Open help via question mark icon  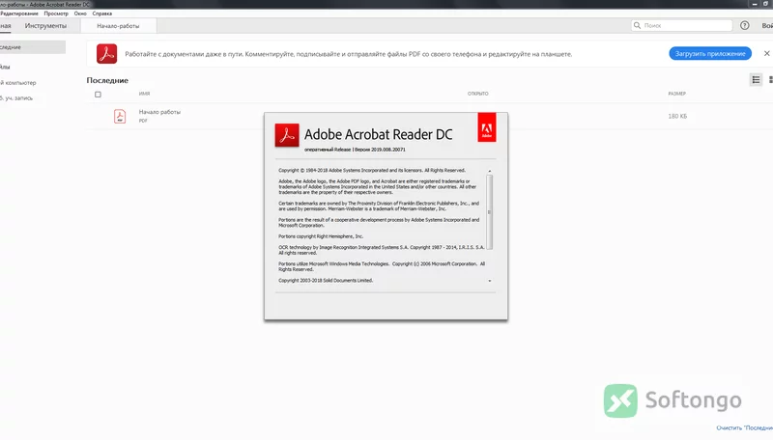(x=744, y=25)
